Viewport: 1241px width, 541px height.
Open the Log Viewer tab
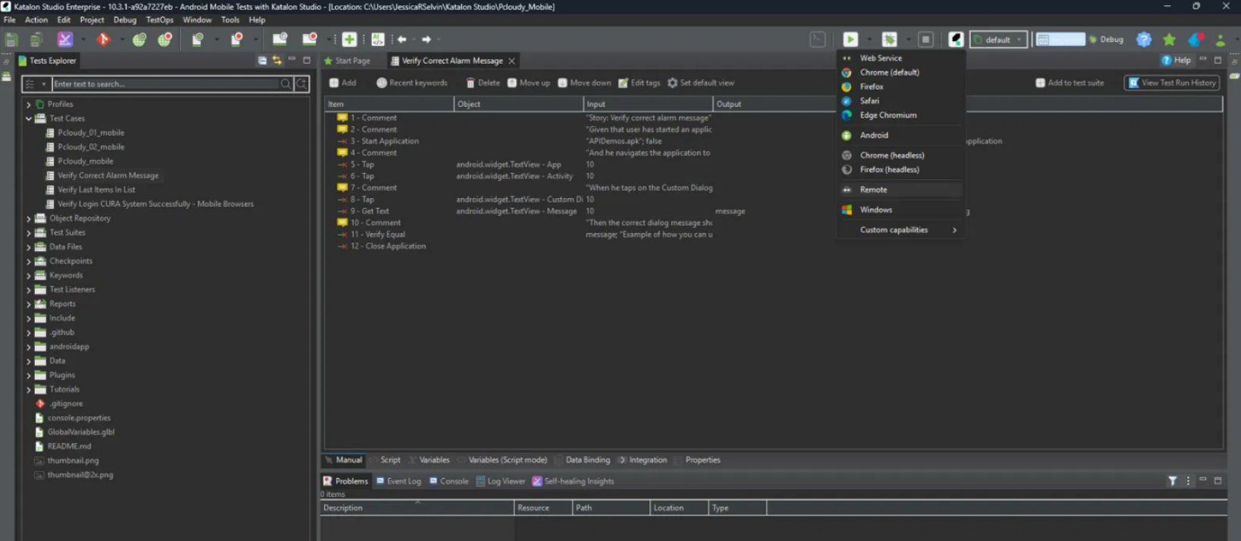pyautogui.click(x=501, y=481)
